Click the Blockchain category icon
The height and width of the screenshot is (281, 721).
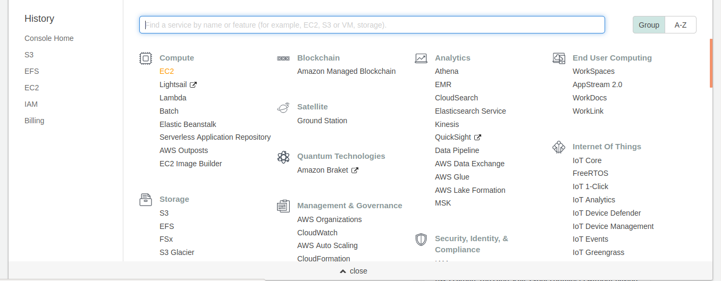click(283, 58)
